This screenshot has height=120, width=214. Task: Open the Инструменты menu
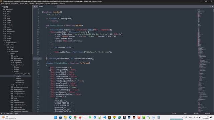pyautogui.click(x=40, y=4)
